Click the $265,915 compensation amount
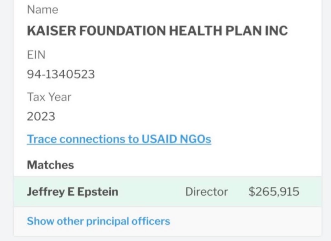Viewport: 331px width, 241px height. 274,192
